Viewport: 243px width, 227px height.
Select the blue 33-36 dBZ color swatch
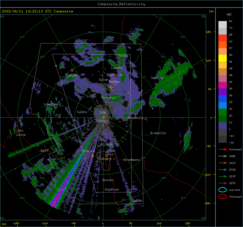tap(222, 99)
